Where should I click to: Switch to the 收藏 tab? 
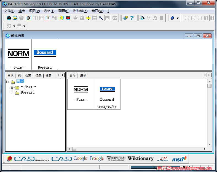(28, 75)
